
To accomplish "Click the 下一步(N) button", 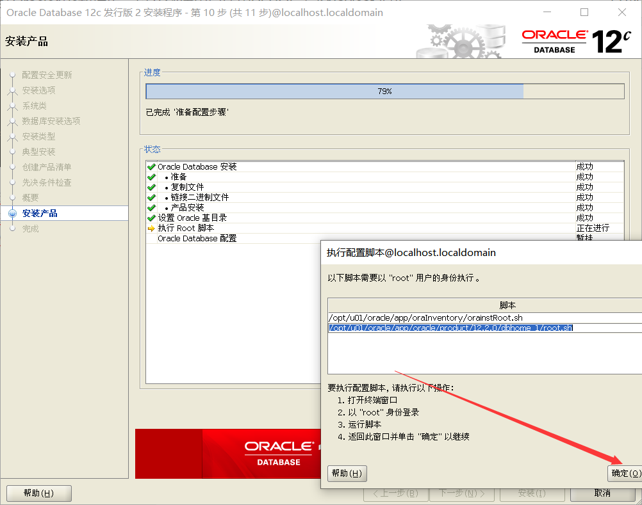I will (x=461, y=493).
